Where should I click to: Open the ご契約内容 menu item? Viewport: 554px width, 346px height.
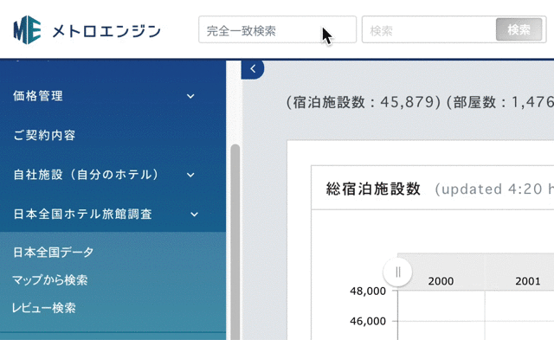tap(44, 136)
